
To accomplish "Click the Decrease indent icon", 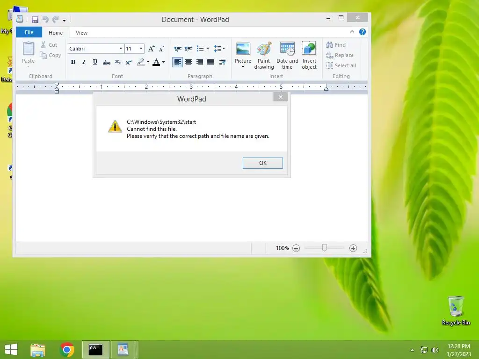I will (177, 49).
